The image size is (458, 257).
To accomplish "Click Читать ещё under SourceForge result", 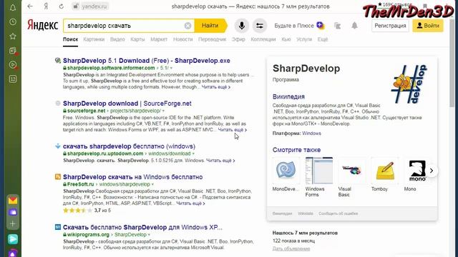I will [233, 130].
